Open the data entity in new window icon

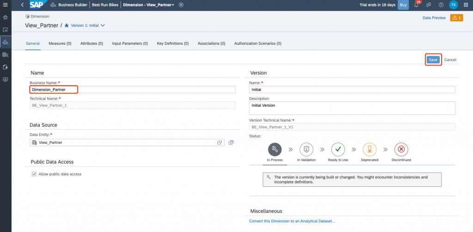click(231, 143)
